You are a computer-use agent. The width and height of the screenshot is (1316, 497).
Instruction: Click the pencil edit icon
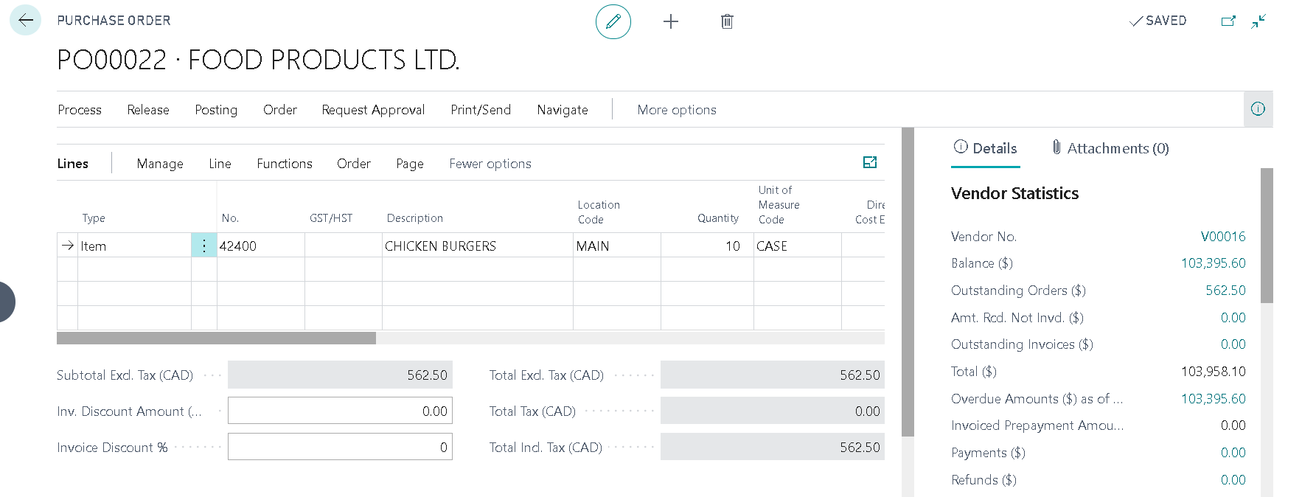[613, 21]
